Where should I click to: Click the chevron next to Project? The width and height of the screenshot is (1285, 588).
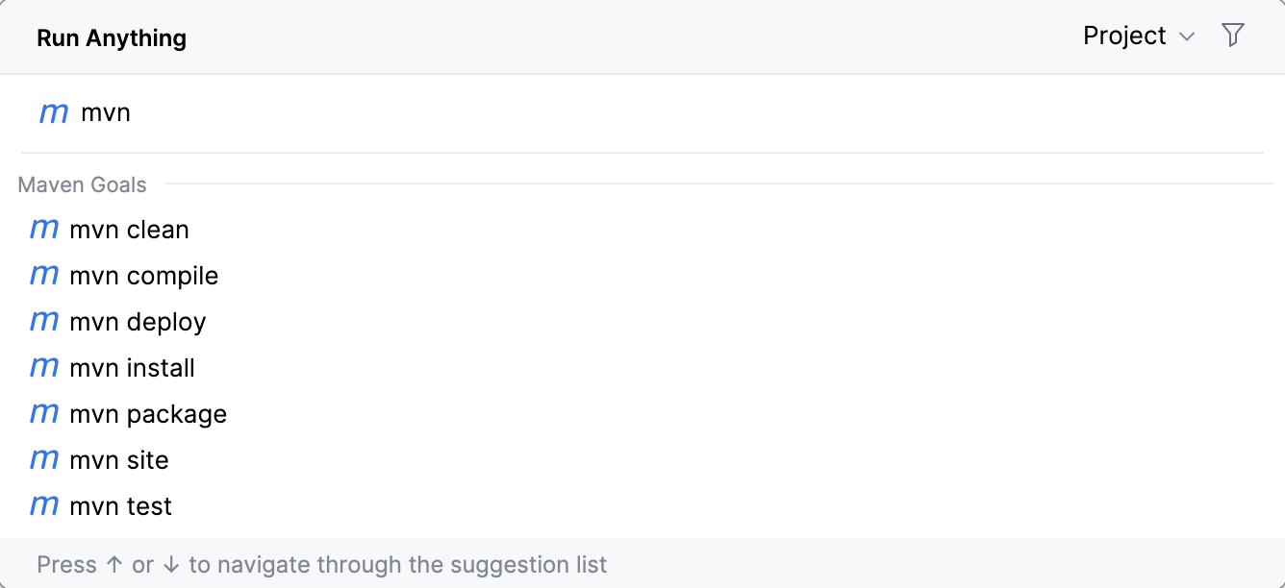pos(1187,37)
